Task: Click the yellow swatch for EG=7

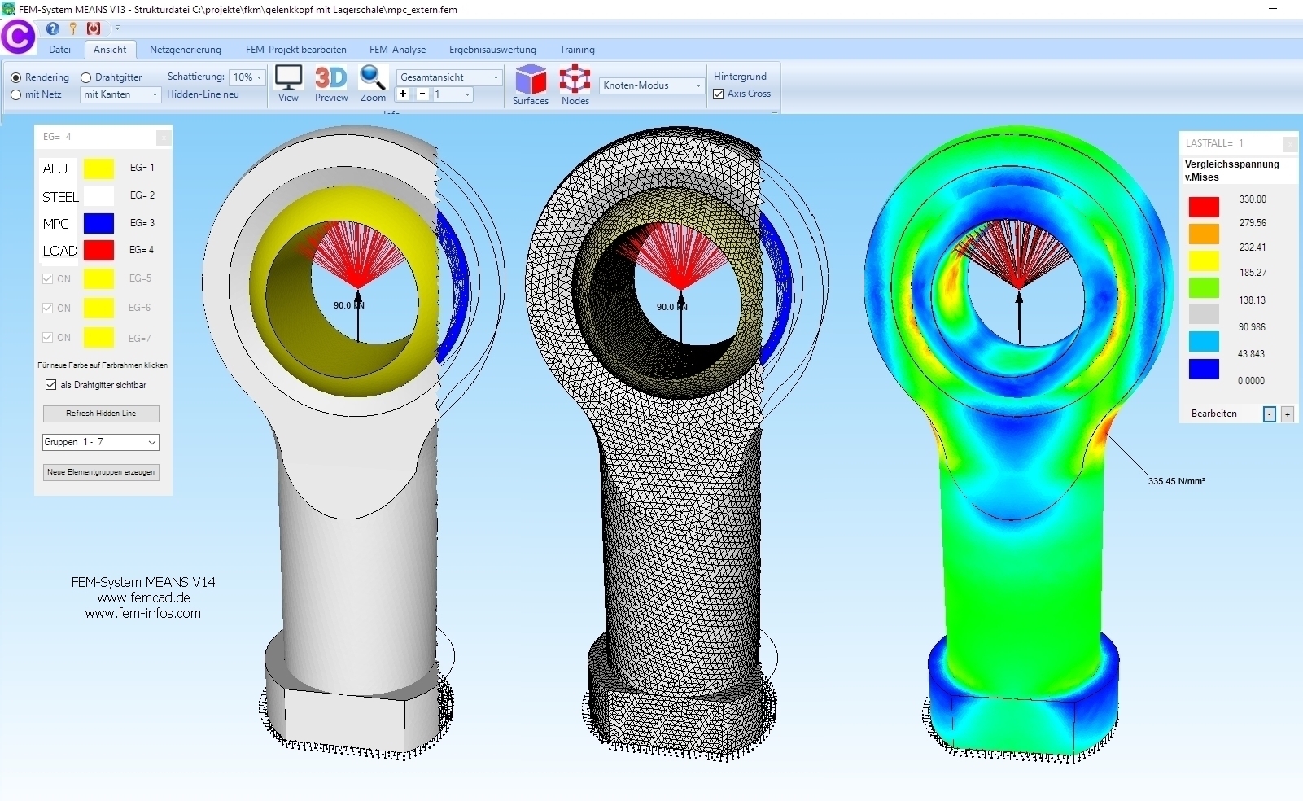Action: coord(99,337)
